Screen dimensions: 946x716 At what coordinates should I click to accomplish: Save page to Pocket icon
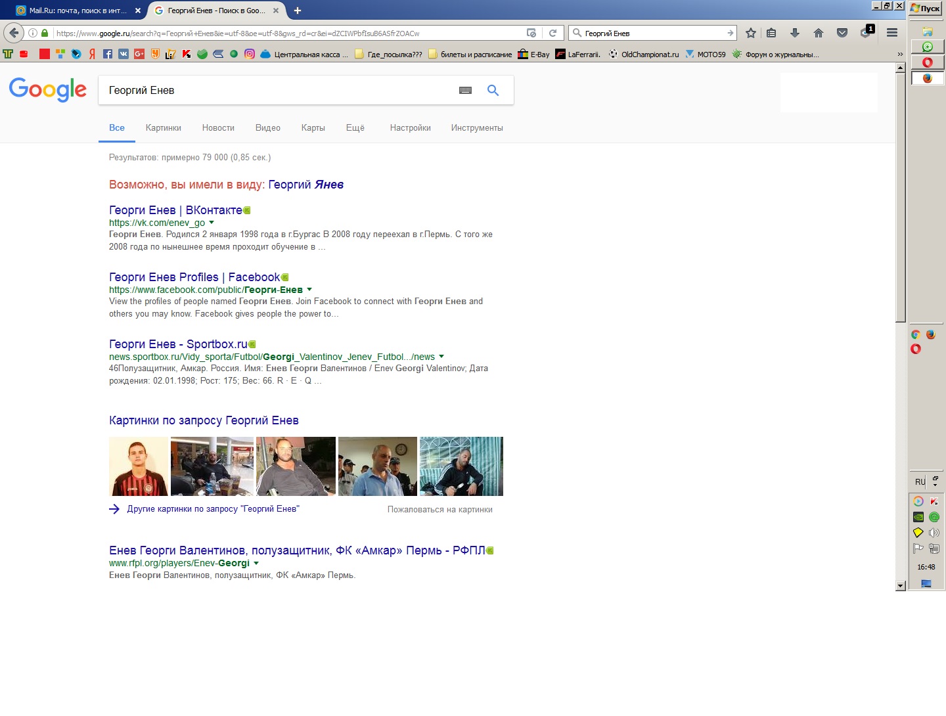point(842,33)
